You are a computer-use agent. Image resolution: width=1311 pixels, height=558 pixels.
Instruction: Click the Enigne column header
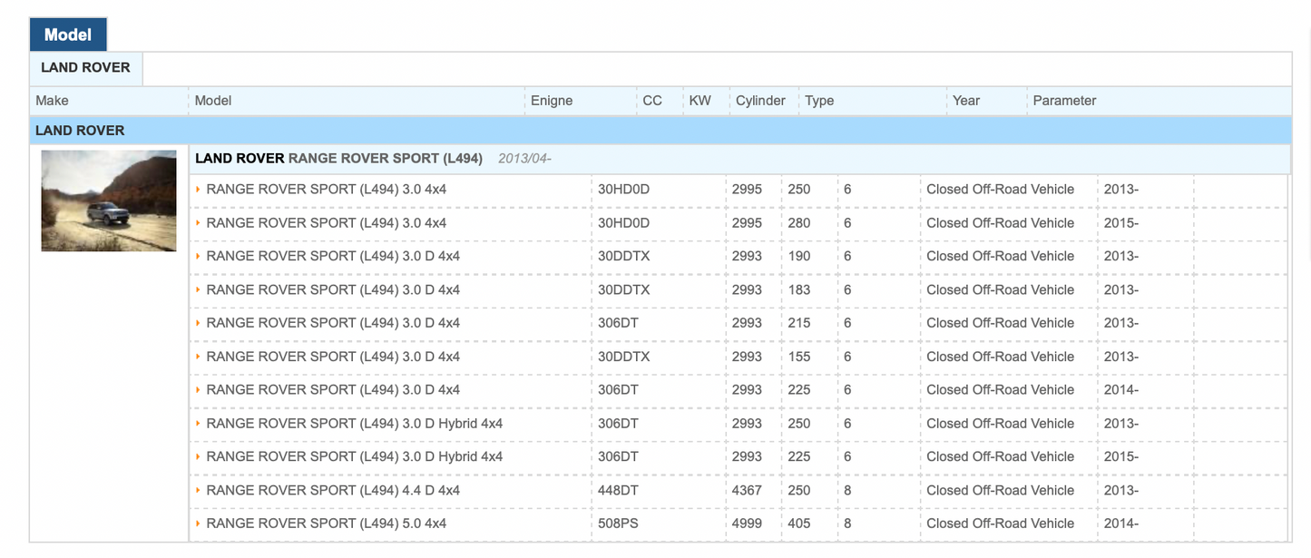[x=552, y=101]
